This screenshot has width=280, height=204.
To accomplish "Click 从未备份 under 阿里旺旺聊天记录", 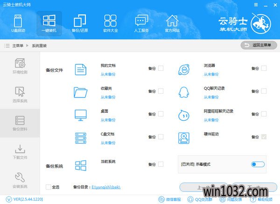I will [211, 120].
